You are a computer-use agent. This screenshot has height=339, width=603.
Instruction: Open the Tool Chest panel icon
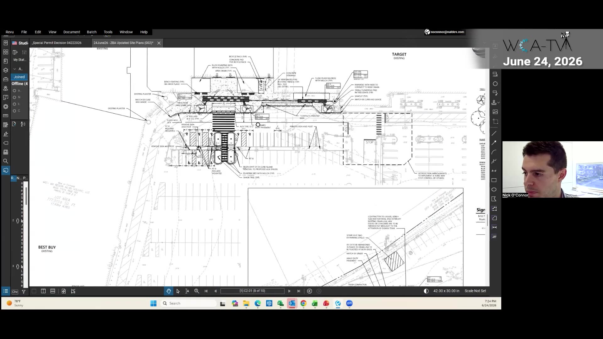[6, 79]
